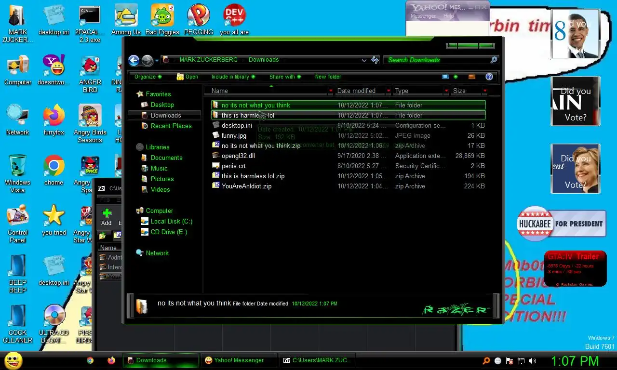
Task: Open furryfox Firefox desktop icon
Action: click(54, 120)
